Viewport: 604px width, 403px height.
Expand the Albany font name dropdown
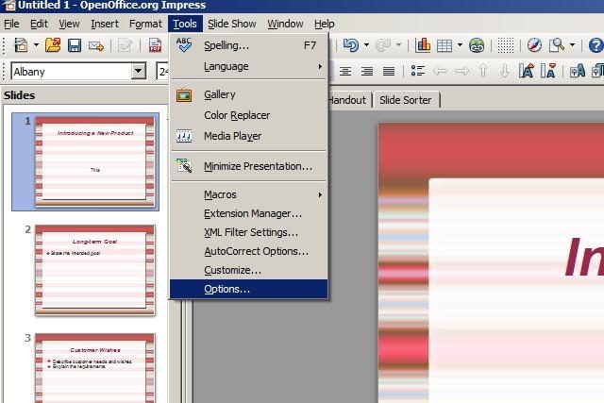tap(139, 72)
